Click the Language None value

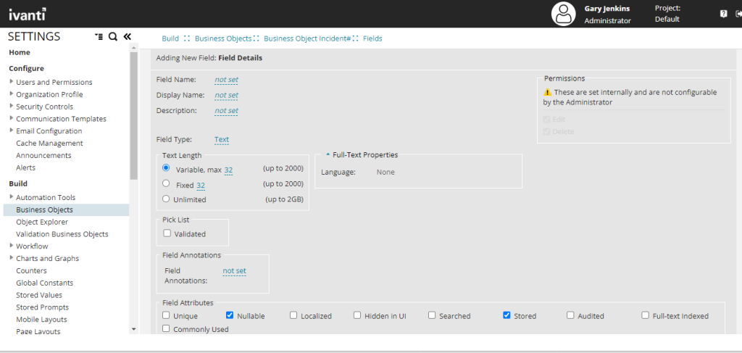pyautogui.click(x=385, y=173)
